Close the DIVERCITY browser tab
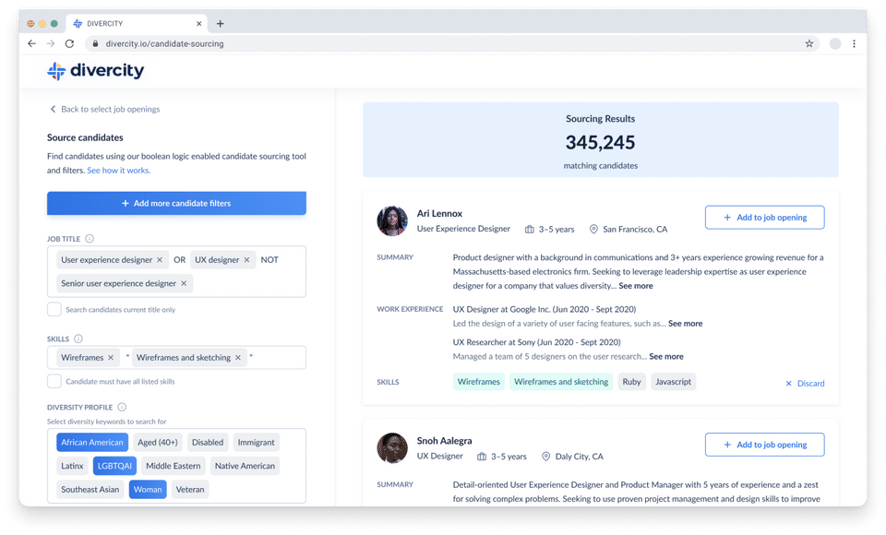The width and height of the screenshot is (886, 535). (199, 24)
